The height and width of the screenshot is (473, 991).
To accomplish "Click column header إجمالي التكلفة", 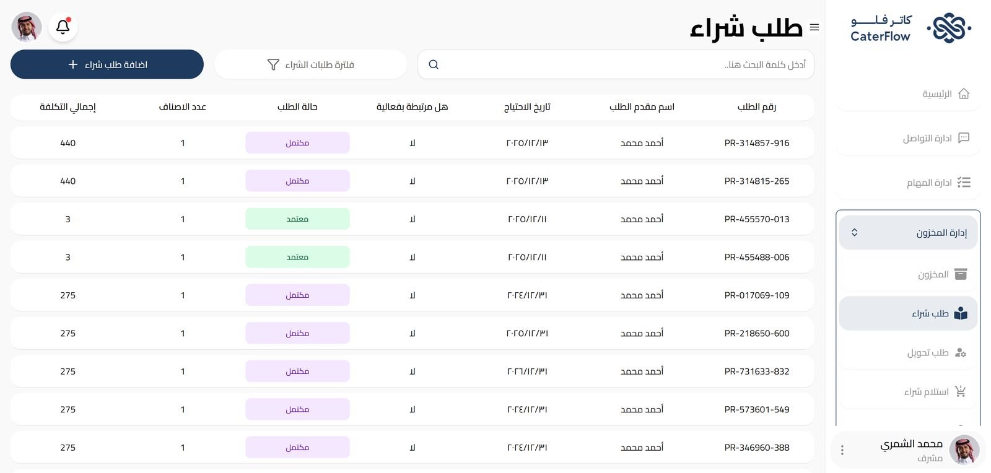I will tap(68, 107).
